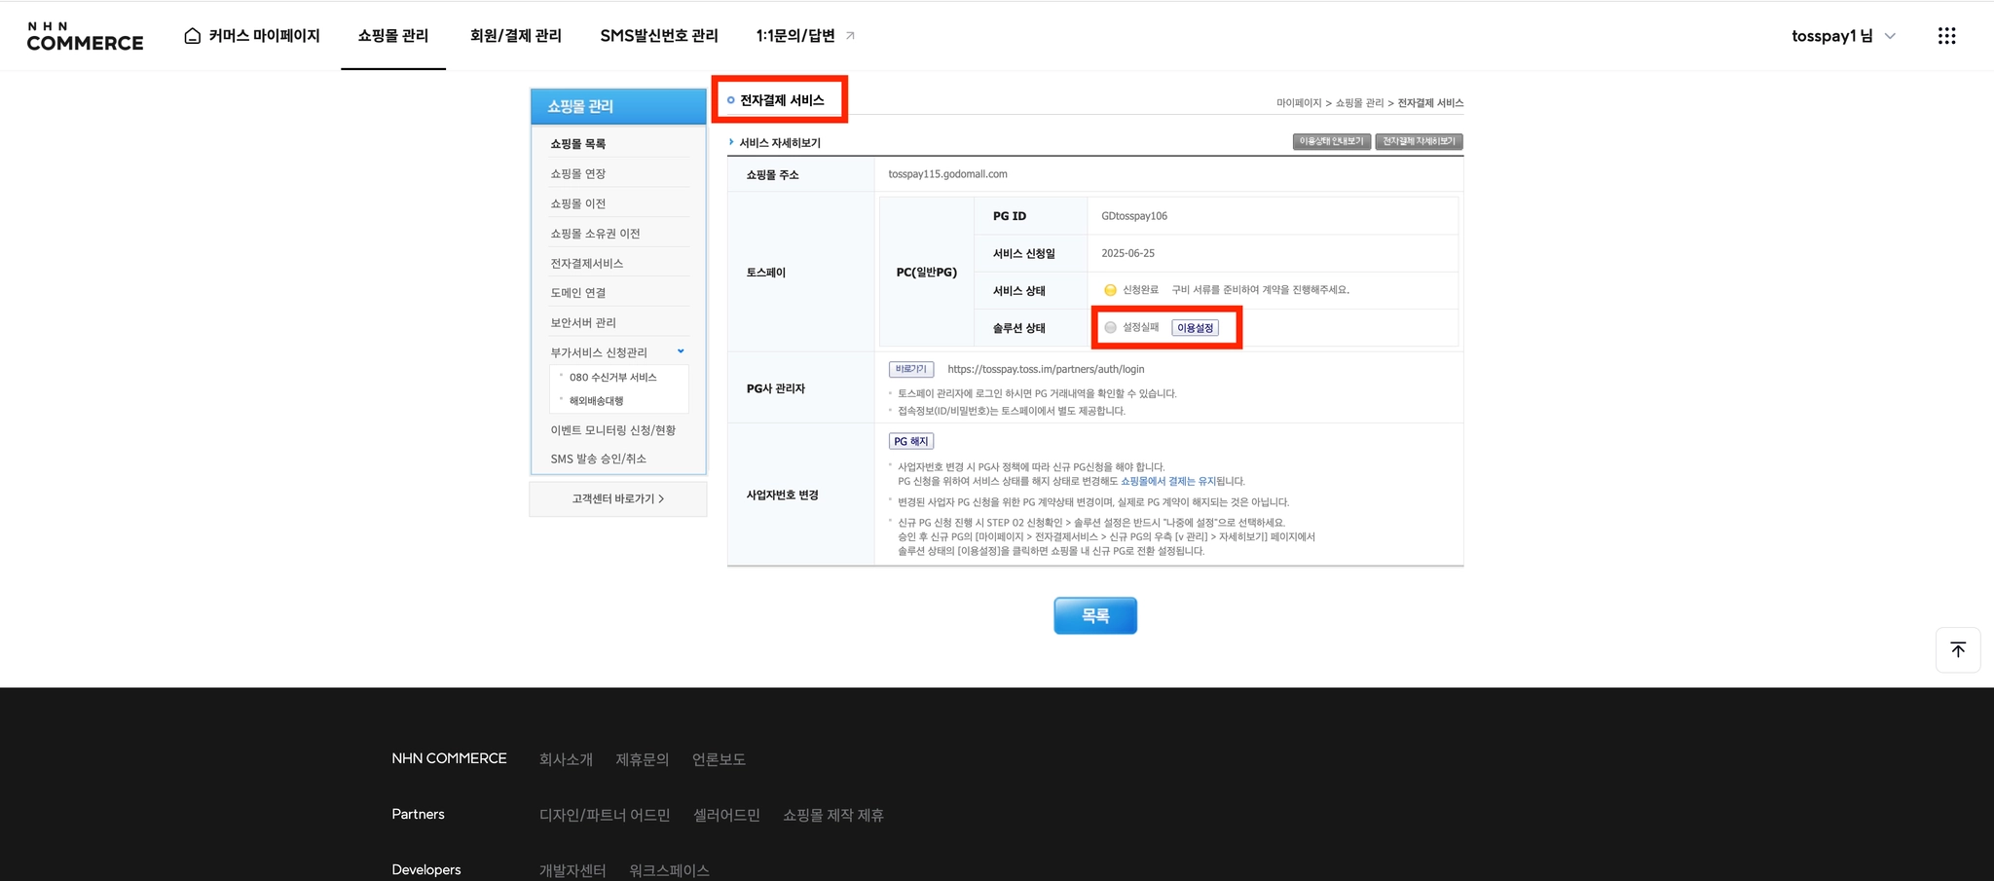Click the shop address tosspay115.godomall.com
The height and width of the screenshot is (881, 1994).
[x=947, y=174]
